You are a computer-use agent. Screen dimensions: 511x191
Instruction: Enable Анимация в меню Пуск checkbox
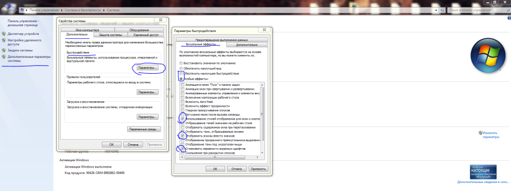(183, 85)
